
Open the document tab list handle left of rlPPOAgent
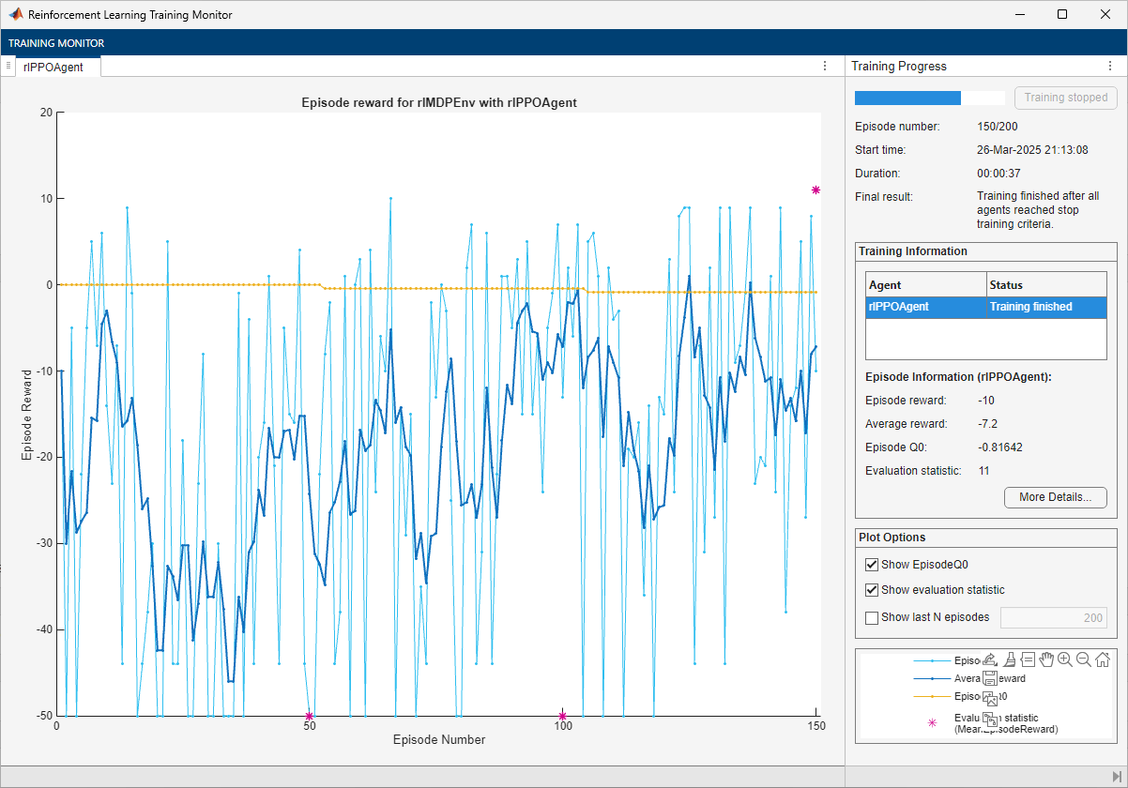[x=8, y=66]
